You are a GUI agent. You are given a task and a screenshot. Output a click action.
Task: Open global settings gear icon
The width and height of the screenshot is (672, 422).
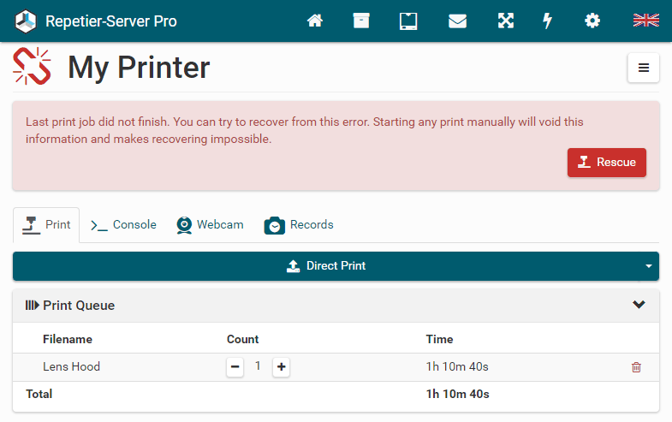point(592,21)
